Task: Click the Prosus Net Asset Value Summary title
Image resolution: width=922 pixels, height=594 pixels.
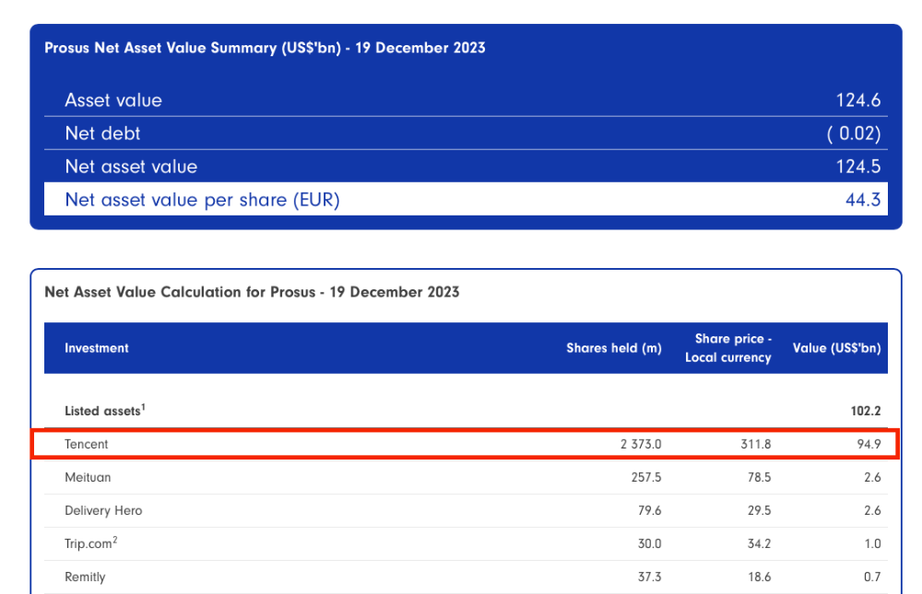Action: [265, 48]
